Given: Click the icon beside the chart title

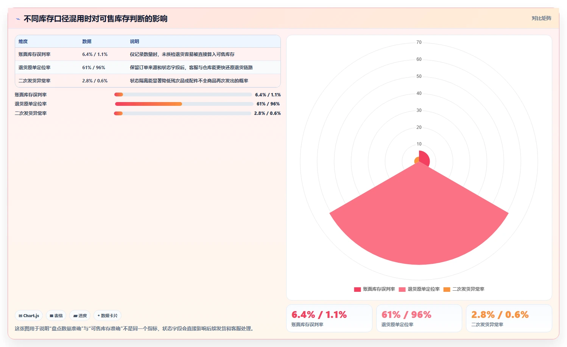Looking at the screenshot, I should (18, 19).
